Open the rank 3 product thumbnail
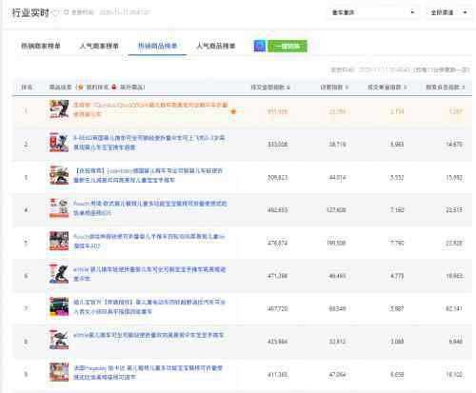 point(59,175)
